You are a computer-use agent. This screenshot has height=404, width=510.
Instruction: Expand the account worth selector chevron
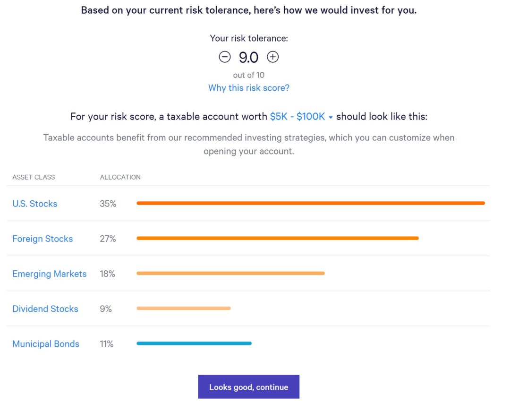pyautogui.click(x=330, y=117)
